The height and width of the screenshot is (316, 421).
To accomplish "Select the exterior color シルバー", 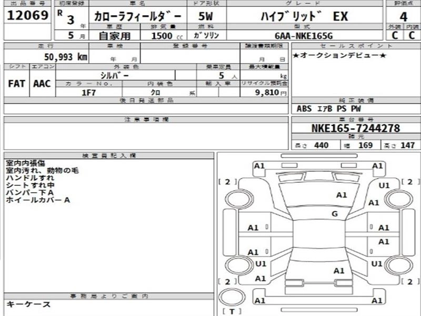I will [115, 75].
